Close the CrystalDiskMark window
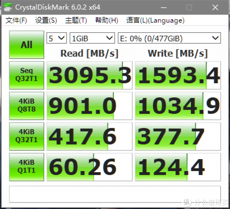Image resolution: width=230 pixels, height=209 pixels. click(215, 7)
